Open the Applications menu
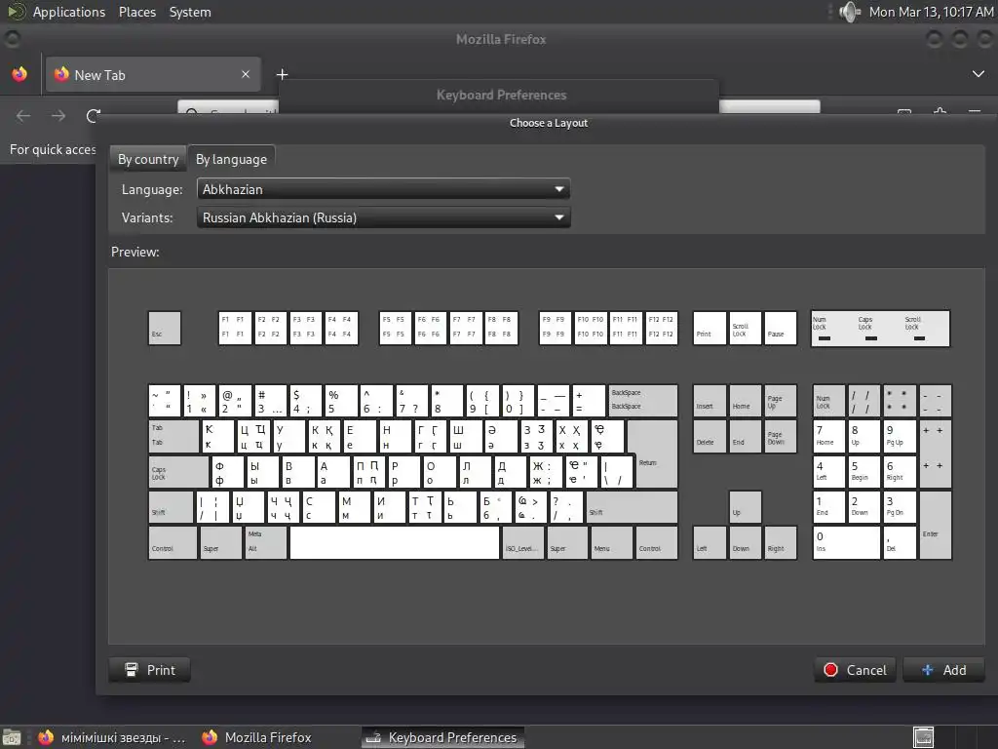The height and width of the screenshot is (749, 998). coord(69,12)
